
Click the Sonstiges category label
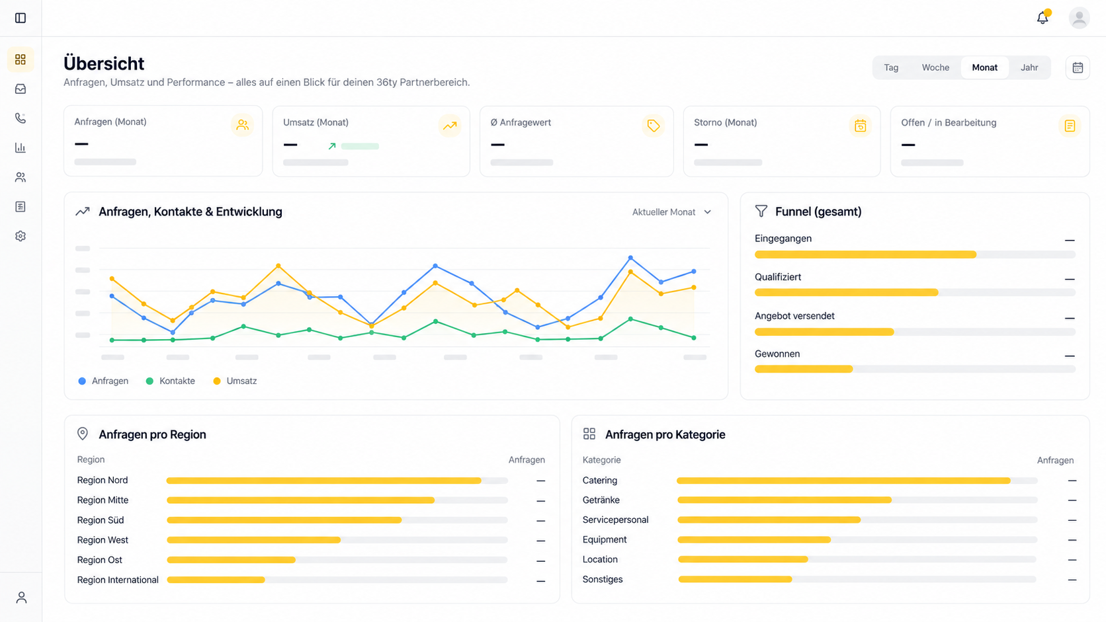click(603, 579)
